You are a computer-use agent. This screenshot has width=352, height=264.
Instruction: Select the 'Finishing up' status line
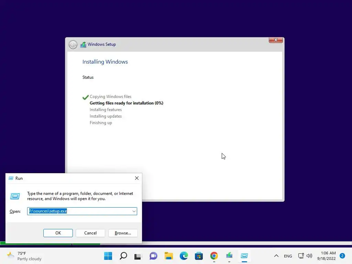click(101, 123)
